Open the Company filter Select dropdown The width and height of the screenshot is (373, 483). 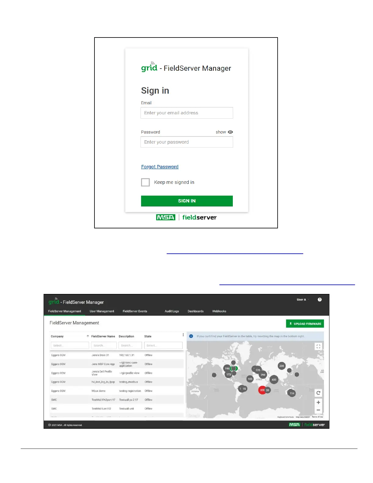pos(70,345)
